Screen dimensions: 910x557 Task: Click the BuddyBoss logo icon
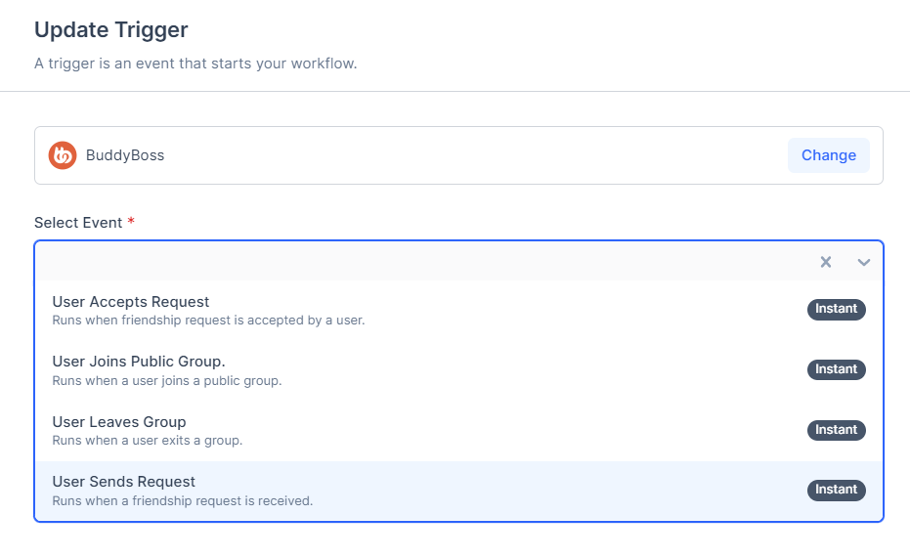tap(63, 155)
